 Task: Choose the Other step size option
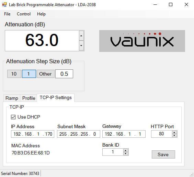tap(45, 74)
